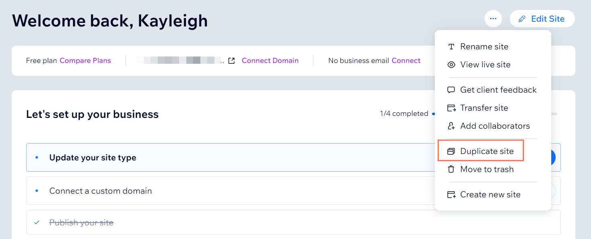Click the "T" icon beside Rename site
Image resolution: width=591 pixels, height=239 pixels.
click(x=451, y=47)
